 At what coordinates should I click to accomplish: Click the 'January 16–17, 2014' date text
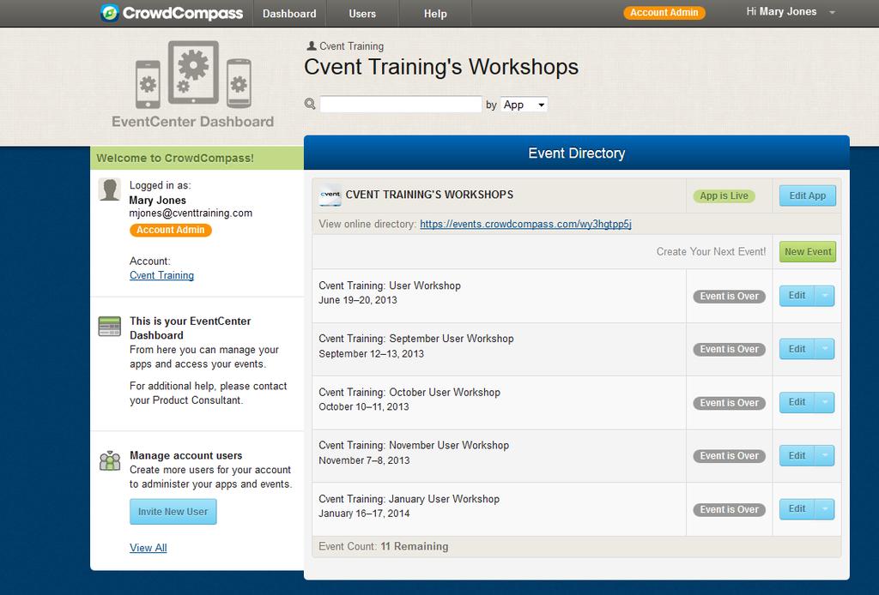(364, 514)
